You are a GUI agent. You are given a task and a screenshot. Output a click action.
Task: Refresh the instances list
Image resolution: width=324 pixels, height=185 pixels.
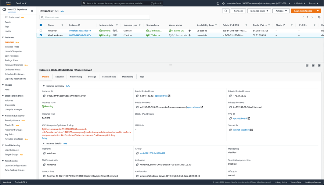(x=226, y=11)
